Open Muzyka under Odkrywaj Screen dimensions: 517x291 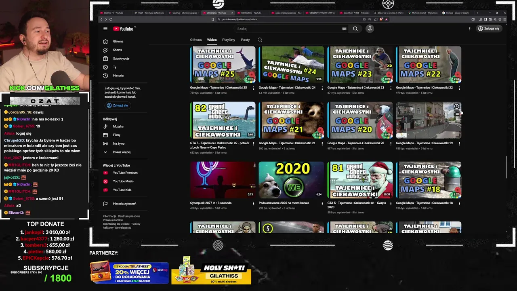(x=118, y=127)
